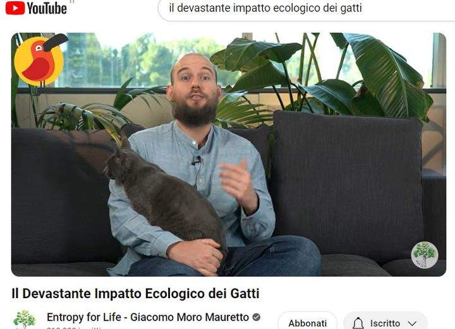Click the Abbonati button
Screen dimensions: 455x329
308,321
